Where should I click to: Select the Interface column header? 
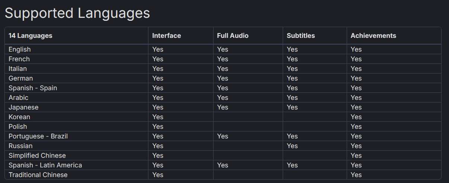pyautogui.click(x=166, y=36)
